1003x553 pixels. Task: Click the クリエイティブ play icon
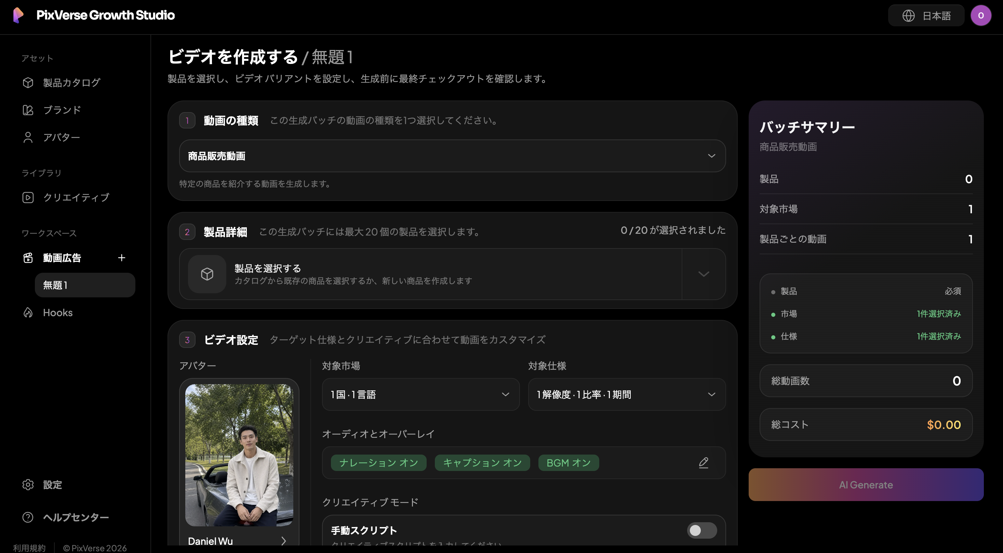click(x=28, y=198)
